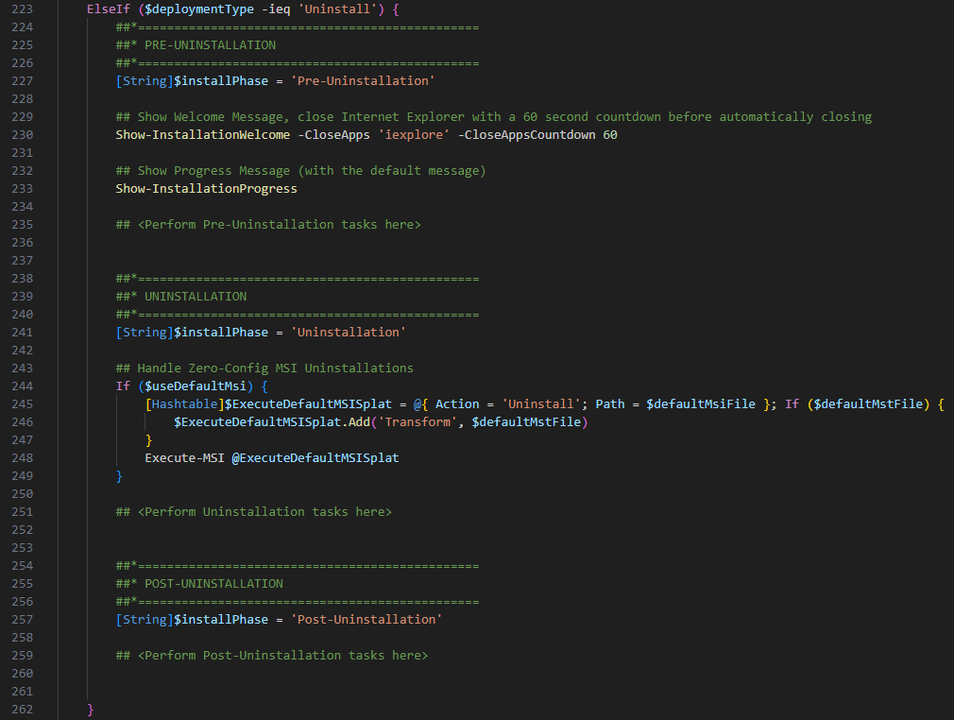Click the Show-InstallationWelcome command

(x=202, y=134)
